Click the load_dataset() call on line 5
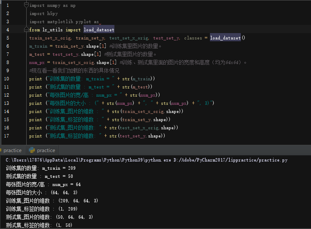The width and height of the screenshot is (311, 229). tap(228, 38)
